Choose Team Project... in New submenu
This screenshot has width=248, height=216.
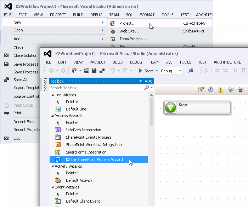[160, 39]
